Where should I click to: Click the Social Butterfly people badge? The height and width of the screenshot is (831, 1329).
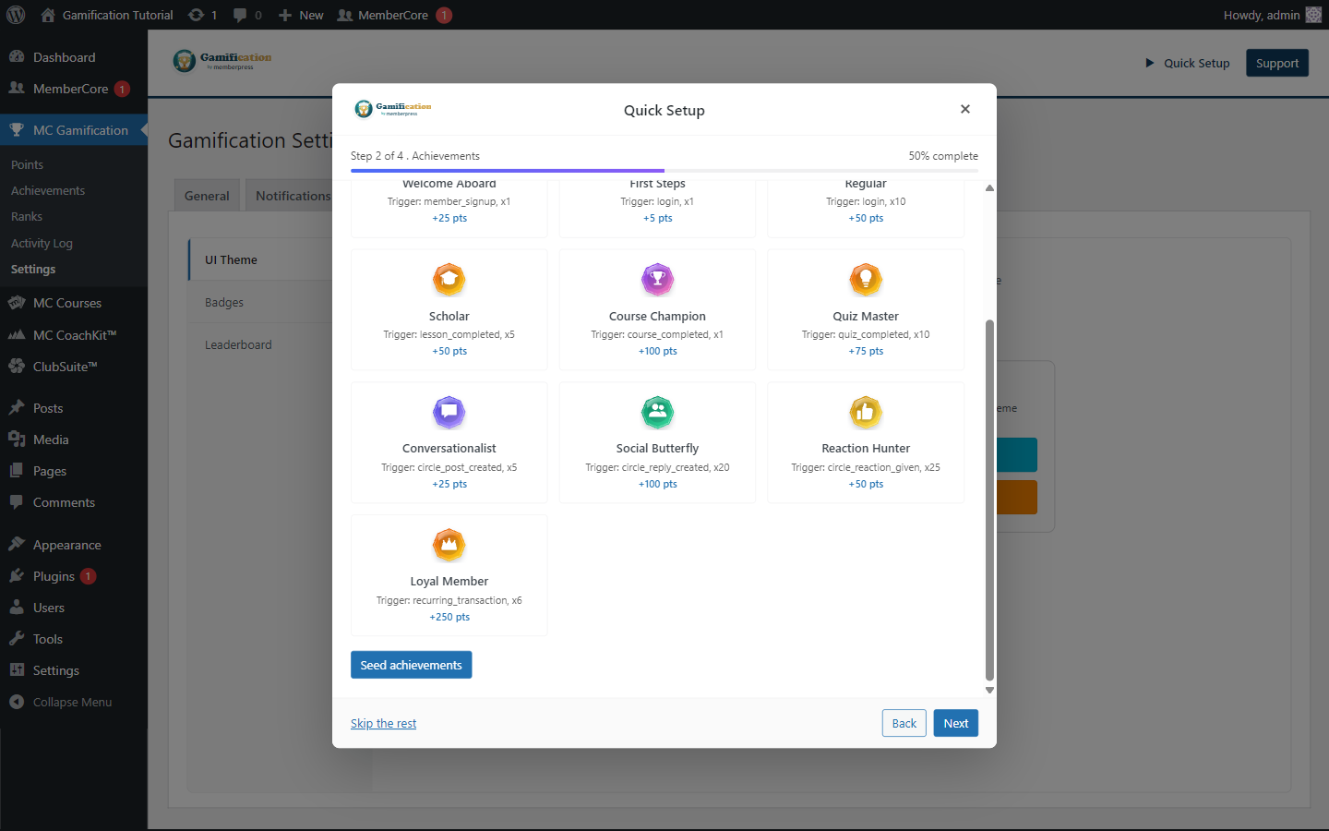[x=657, y=412]
